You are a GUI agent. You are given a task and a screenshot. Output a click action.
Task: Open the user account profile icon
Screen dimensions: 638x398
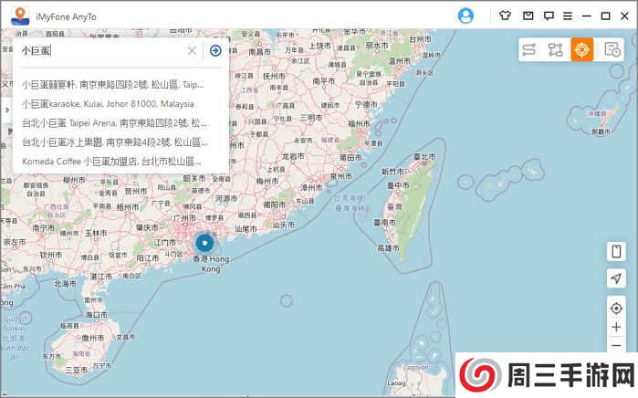pyautogui.click(x=466, y=16)
